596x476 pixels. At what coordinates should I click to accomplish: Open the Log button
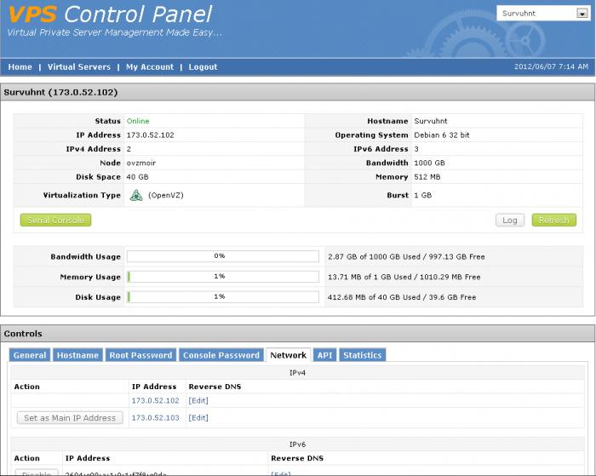(x=510, y=221)
